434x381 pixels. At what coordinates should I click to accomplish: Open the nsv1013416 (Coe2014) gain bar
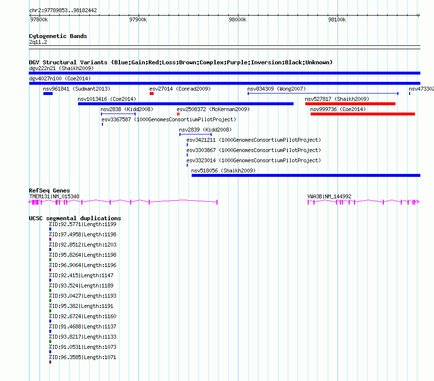pyautogui.click(x=186, y=104)
